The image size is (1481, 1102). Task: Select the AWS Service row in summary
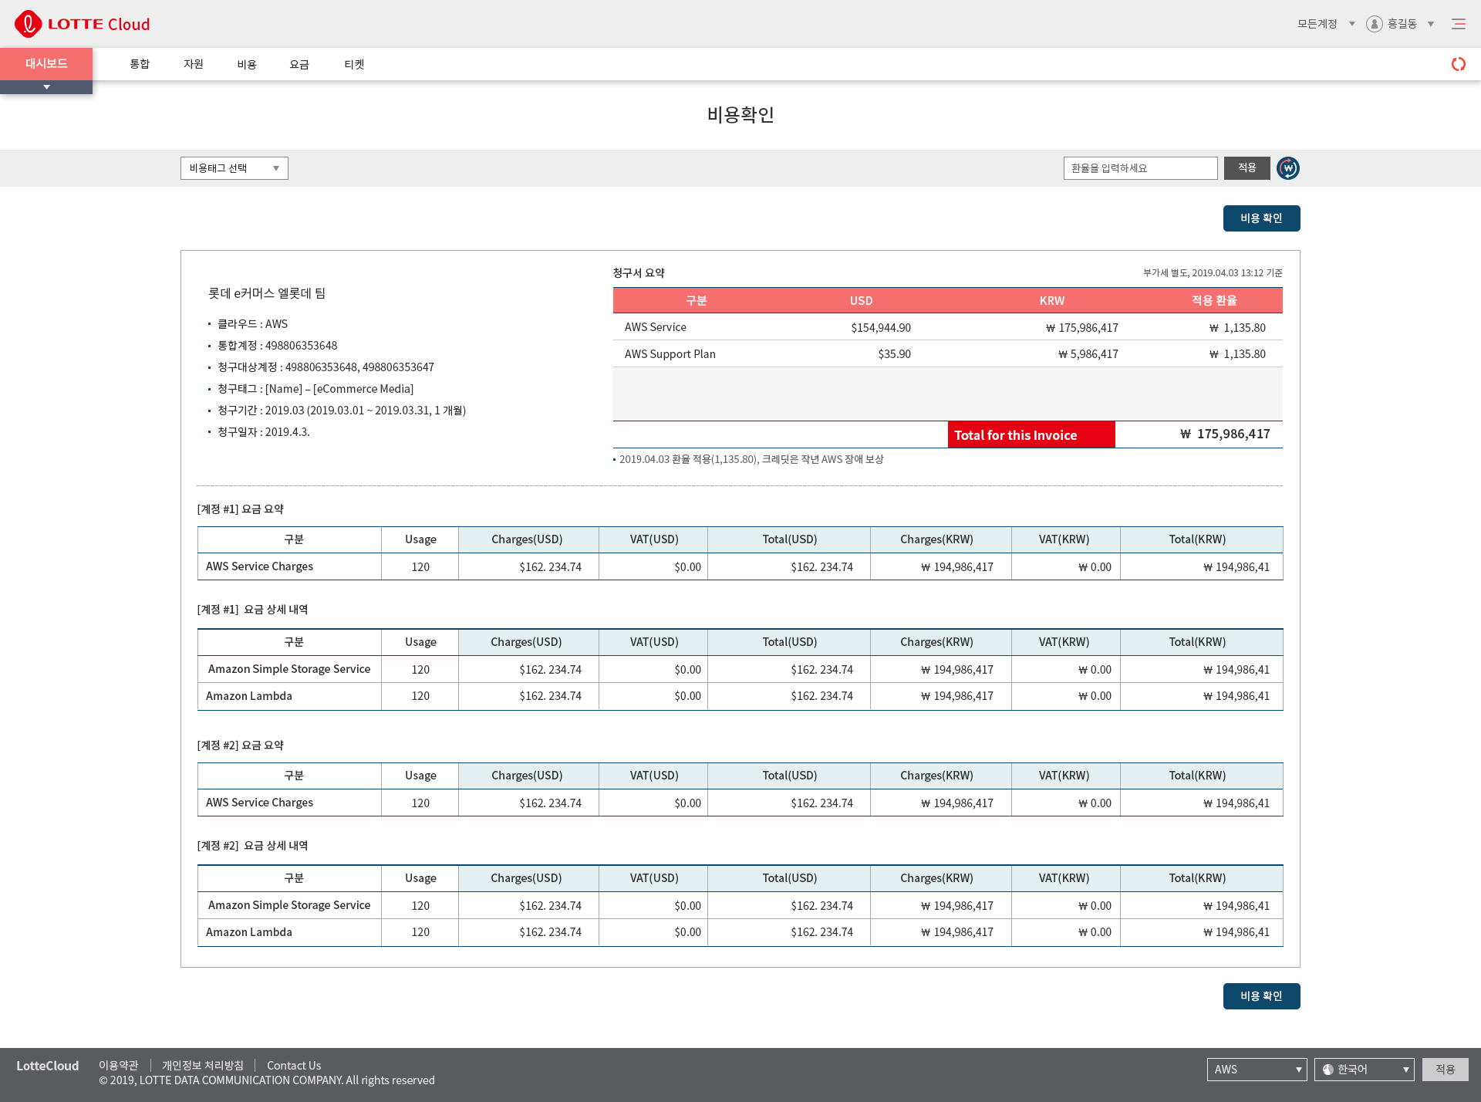click(947, 327)
